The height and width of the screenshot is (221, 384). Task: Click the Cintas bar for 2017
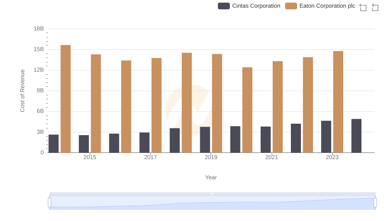coord(144,142)
